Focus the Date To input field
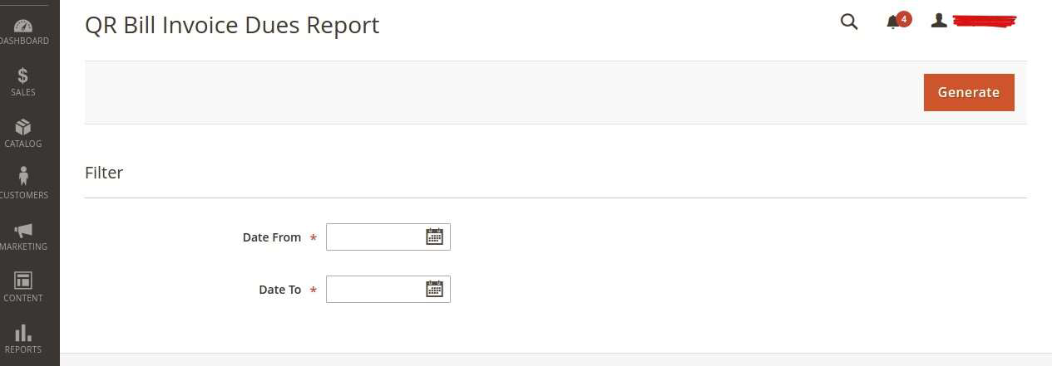Screen dimensions: 1052x366 (x=374, y=290)
